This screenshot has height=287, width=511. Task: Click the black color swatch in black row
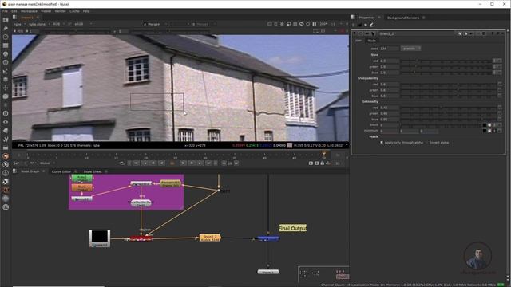pyautogui.click(x=485, y=125)
